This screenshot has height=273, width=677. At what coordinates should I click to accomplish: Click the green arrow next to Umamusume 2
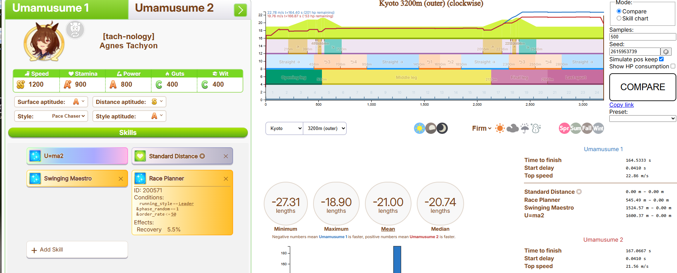click(240, 10)
